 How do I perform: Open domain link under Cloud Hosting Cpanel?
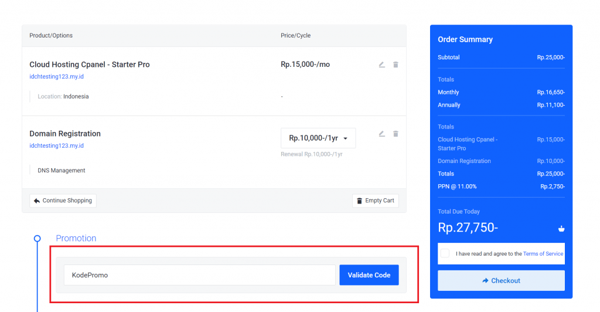(56, 76)
